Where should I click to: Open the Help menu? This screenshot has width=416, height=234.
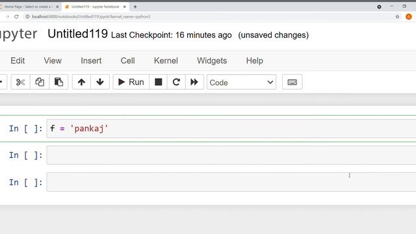[254, 60]
